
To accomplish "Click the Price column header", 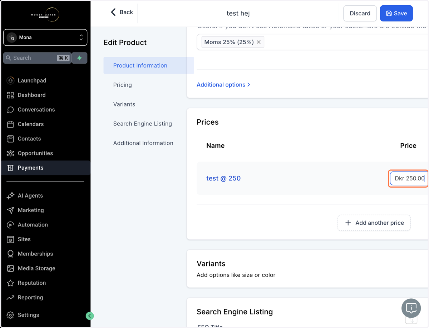I will [408, 145].
